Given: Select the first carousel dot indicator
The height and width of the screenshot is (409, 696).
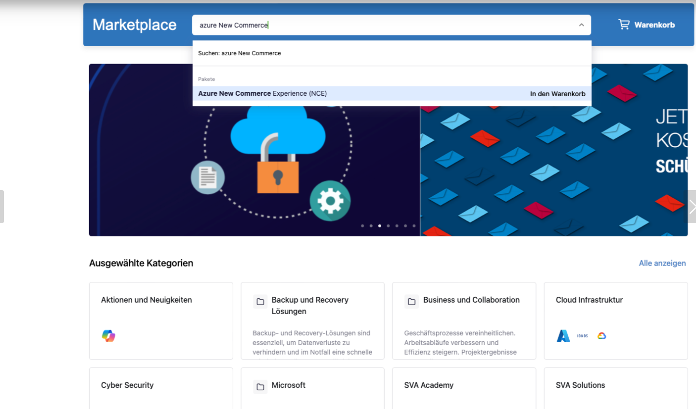Looking at the screenshot, I should (362, 226).
